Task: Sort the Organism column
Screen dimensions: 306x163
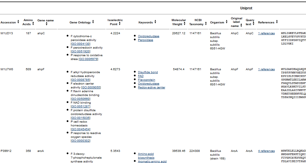Action: coord(227,23)
